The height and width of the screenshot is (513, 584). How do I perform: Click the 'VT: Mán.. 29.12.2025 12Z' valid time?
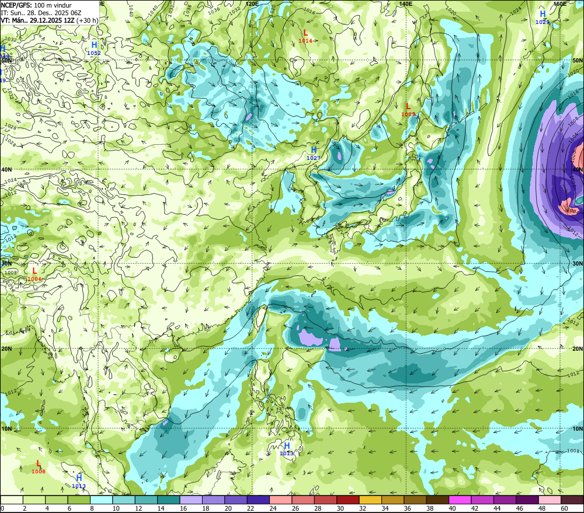37,20
